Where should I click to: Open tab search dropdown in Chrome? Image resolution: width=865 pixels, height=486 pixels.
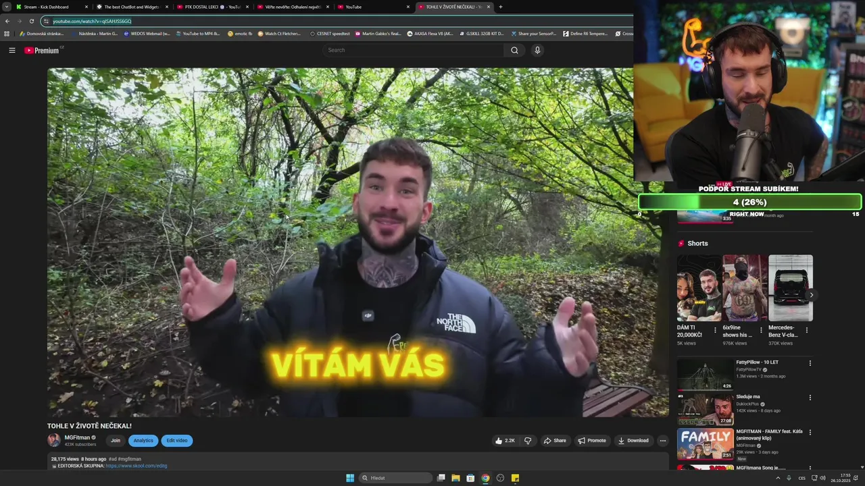[7, 7]
